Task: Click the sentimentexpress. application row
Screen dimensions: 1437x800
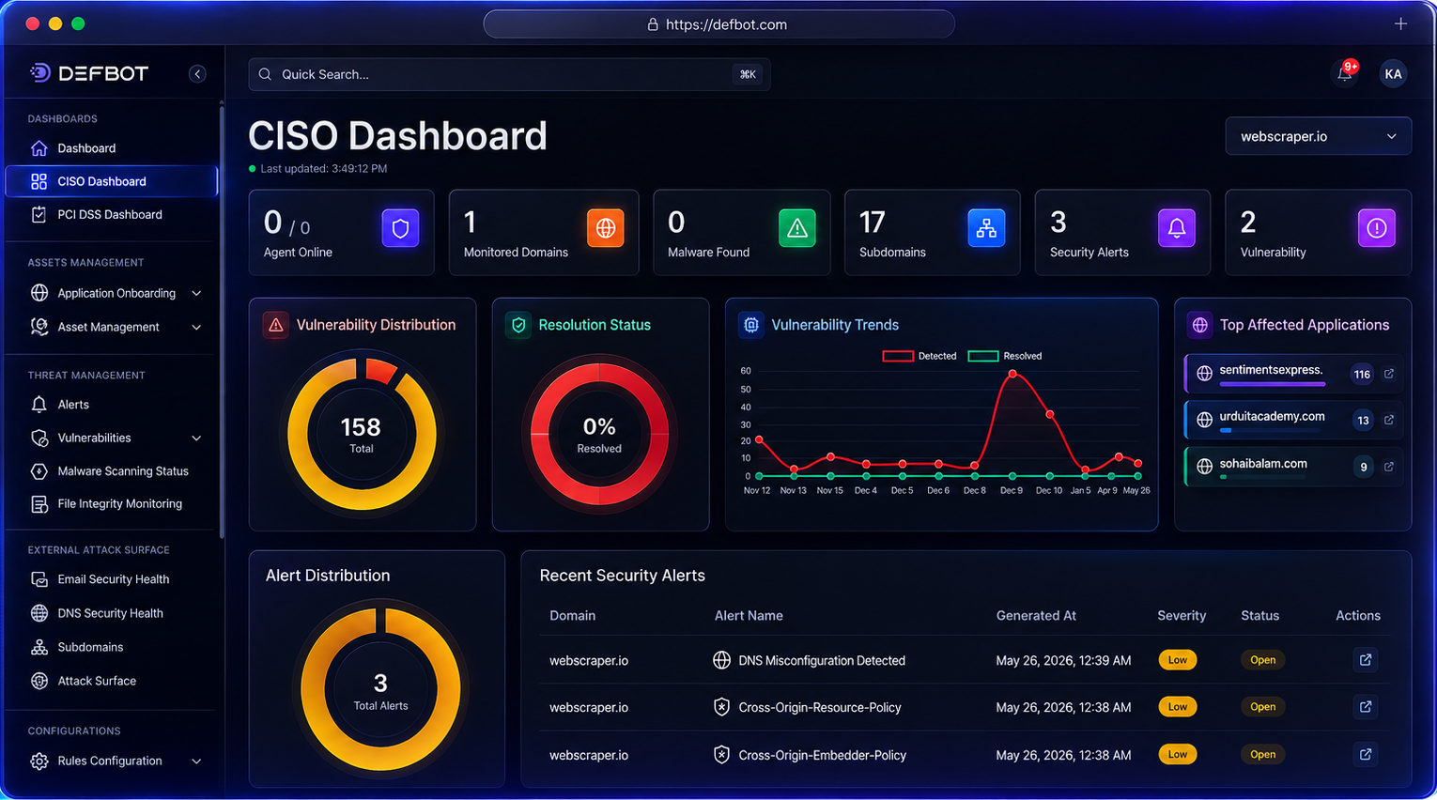Action: click(1293, 374)
